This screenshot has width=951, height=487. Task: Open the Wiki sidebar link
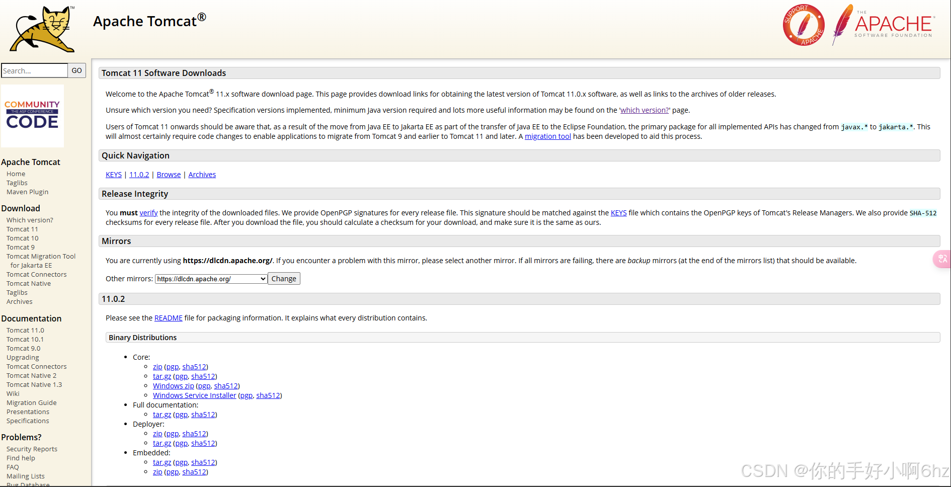pos(13,393)
